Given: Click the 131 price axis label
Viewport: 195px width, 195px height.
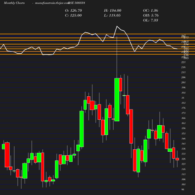Looking at the screenshot, I should pos(183,154).
